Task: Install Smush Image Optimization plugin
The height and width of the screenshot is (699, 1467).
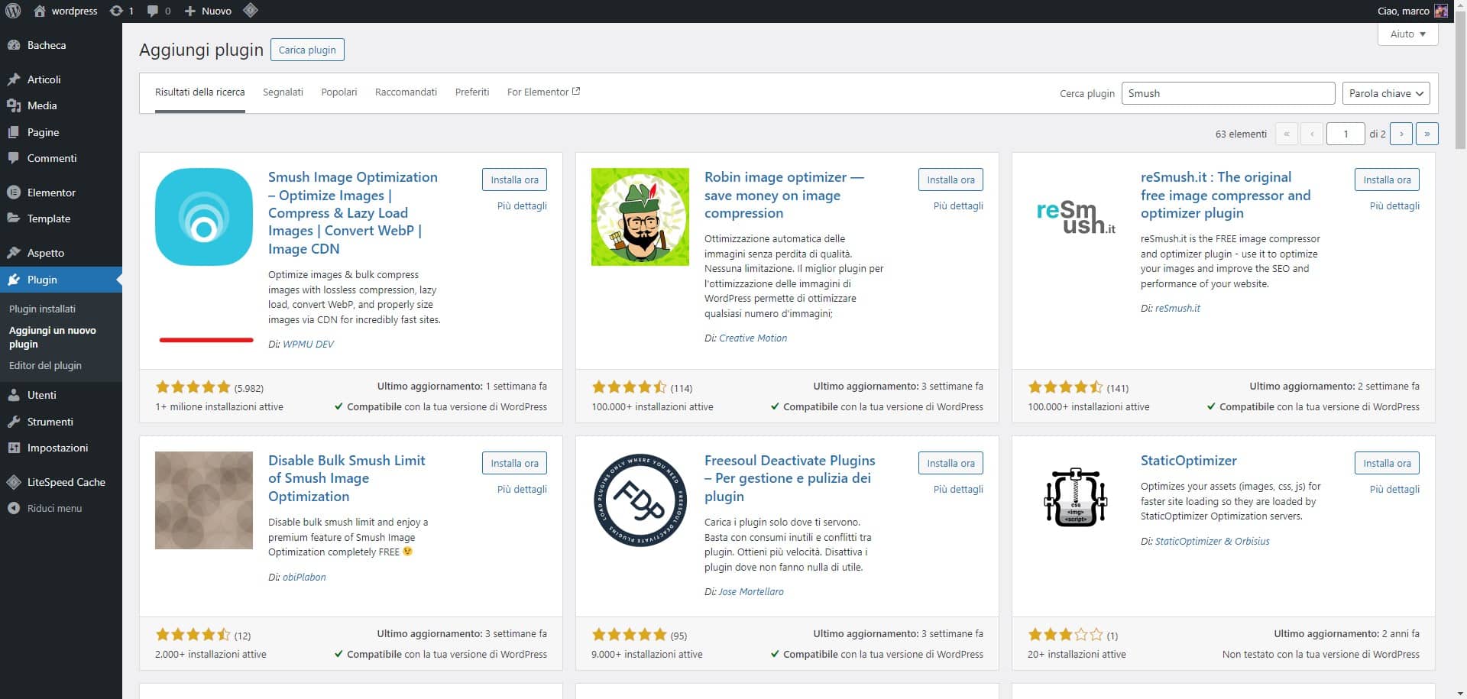Action: (x=514, y=180)
